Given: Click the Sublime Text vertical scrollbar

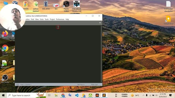Looking at the screenshot, I should click(101, 54).
